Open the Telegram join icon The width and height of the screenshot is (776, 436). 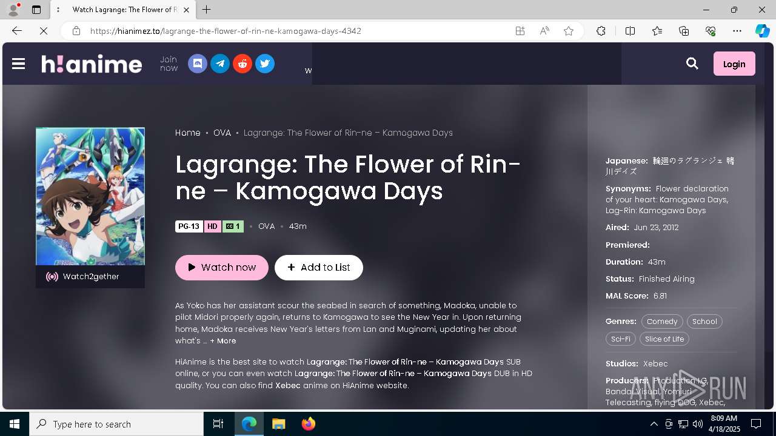coord(219,64)
